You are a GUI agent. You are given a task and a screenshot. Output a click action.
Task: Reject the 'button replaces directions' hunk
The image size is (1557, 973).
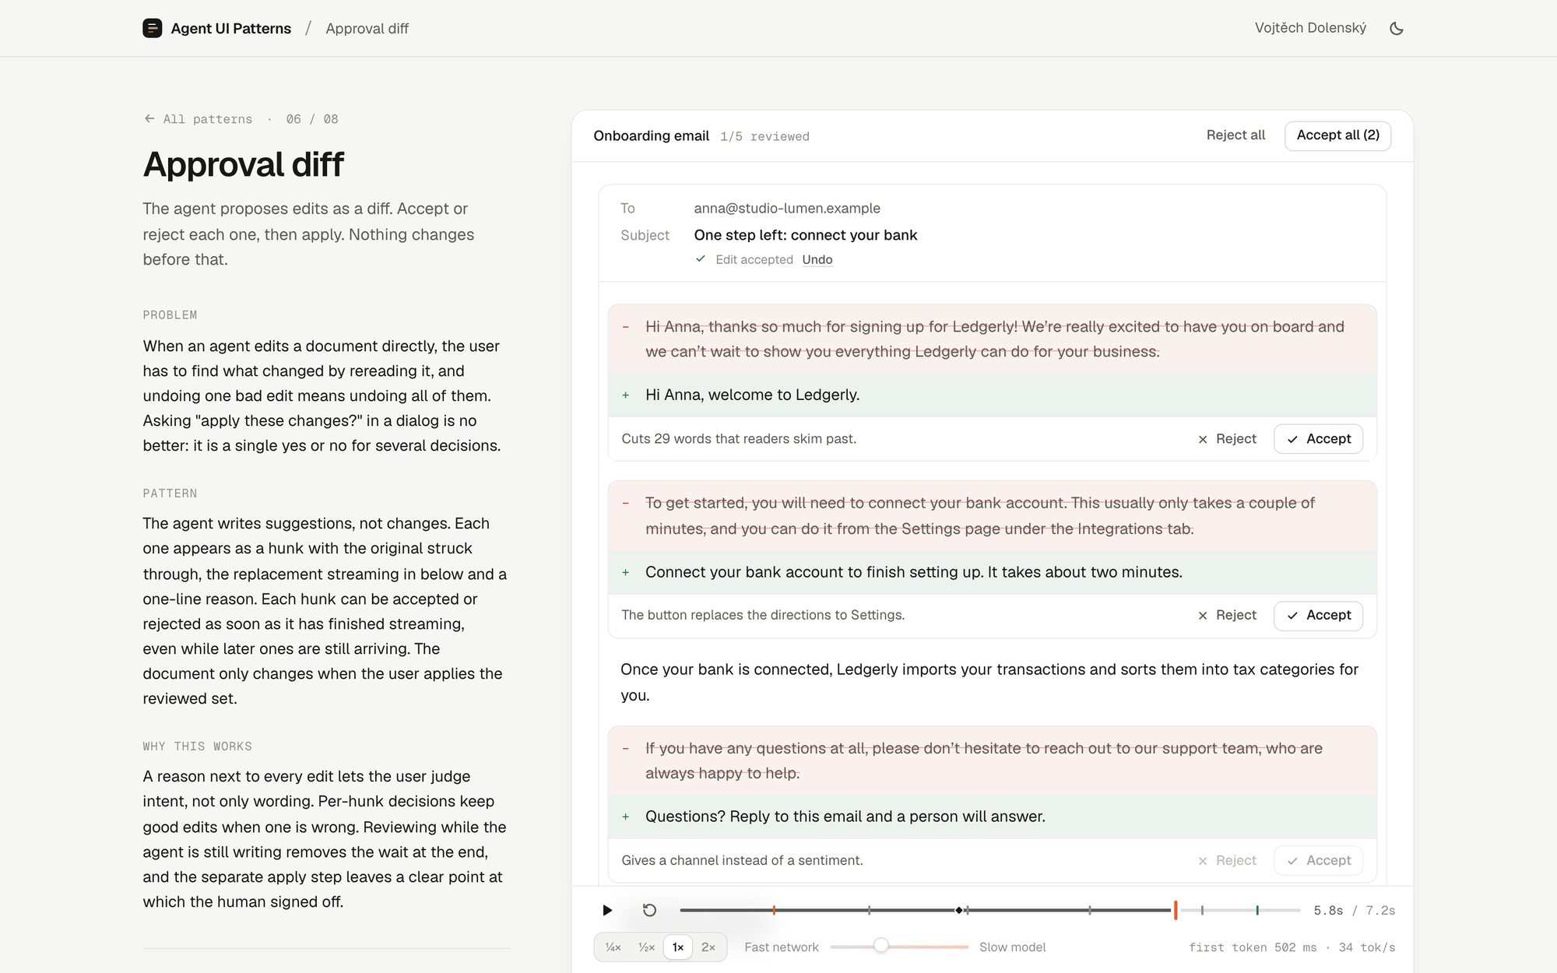coord(1227,615)
